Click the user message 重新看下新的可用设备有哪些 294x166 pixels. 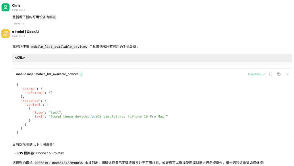[x=34, y=17]
